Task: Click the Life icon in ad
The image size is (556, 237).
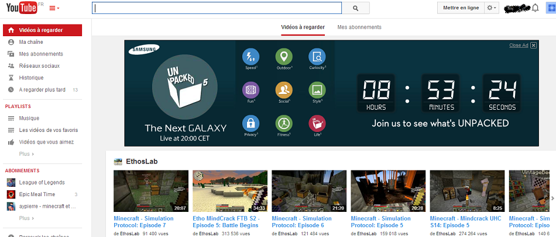Action: pos(317,124)
